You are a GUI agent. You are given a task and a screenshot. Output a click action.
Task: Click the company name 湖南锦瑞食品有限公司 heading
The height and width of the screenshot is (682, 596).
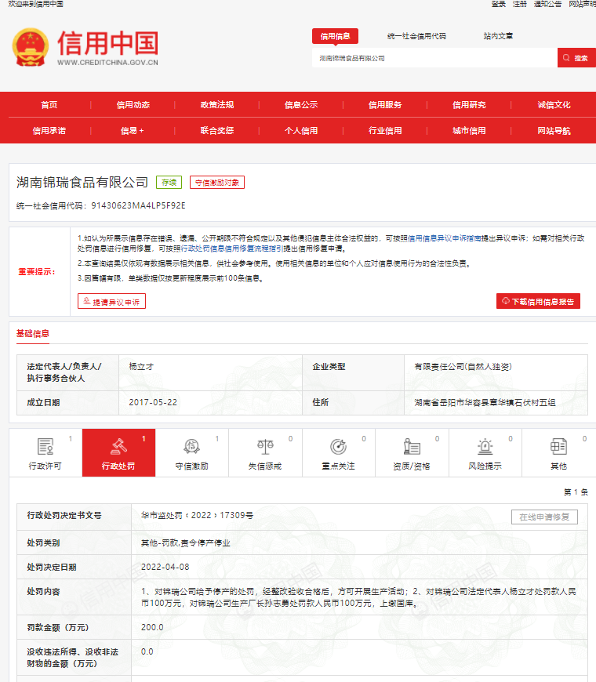click(x=82, y=183)
